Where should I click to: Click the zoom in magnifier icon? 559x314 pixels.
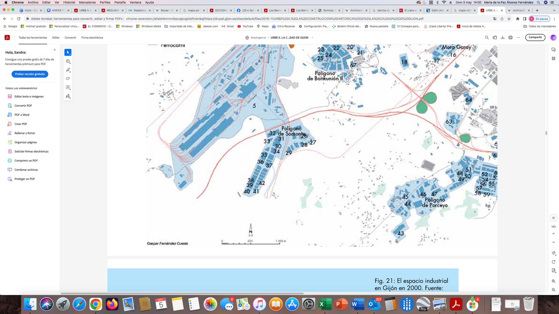(x=553, y=281)
